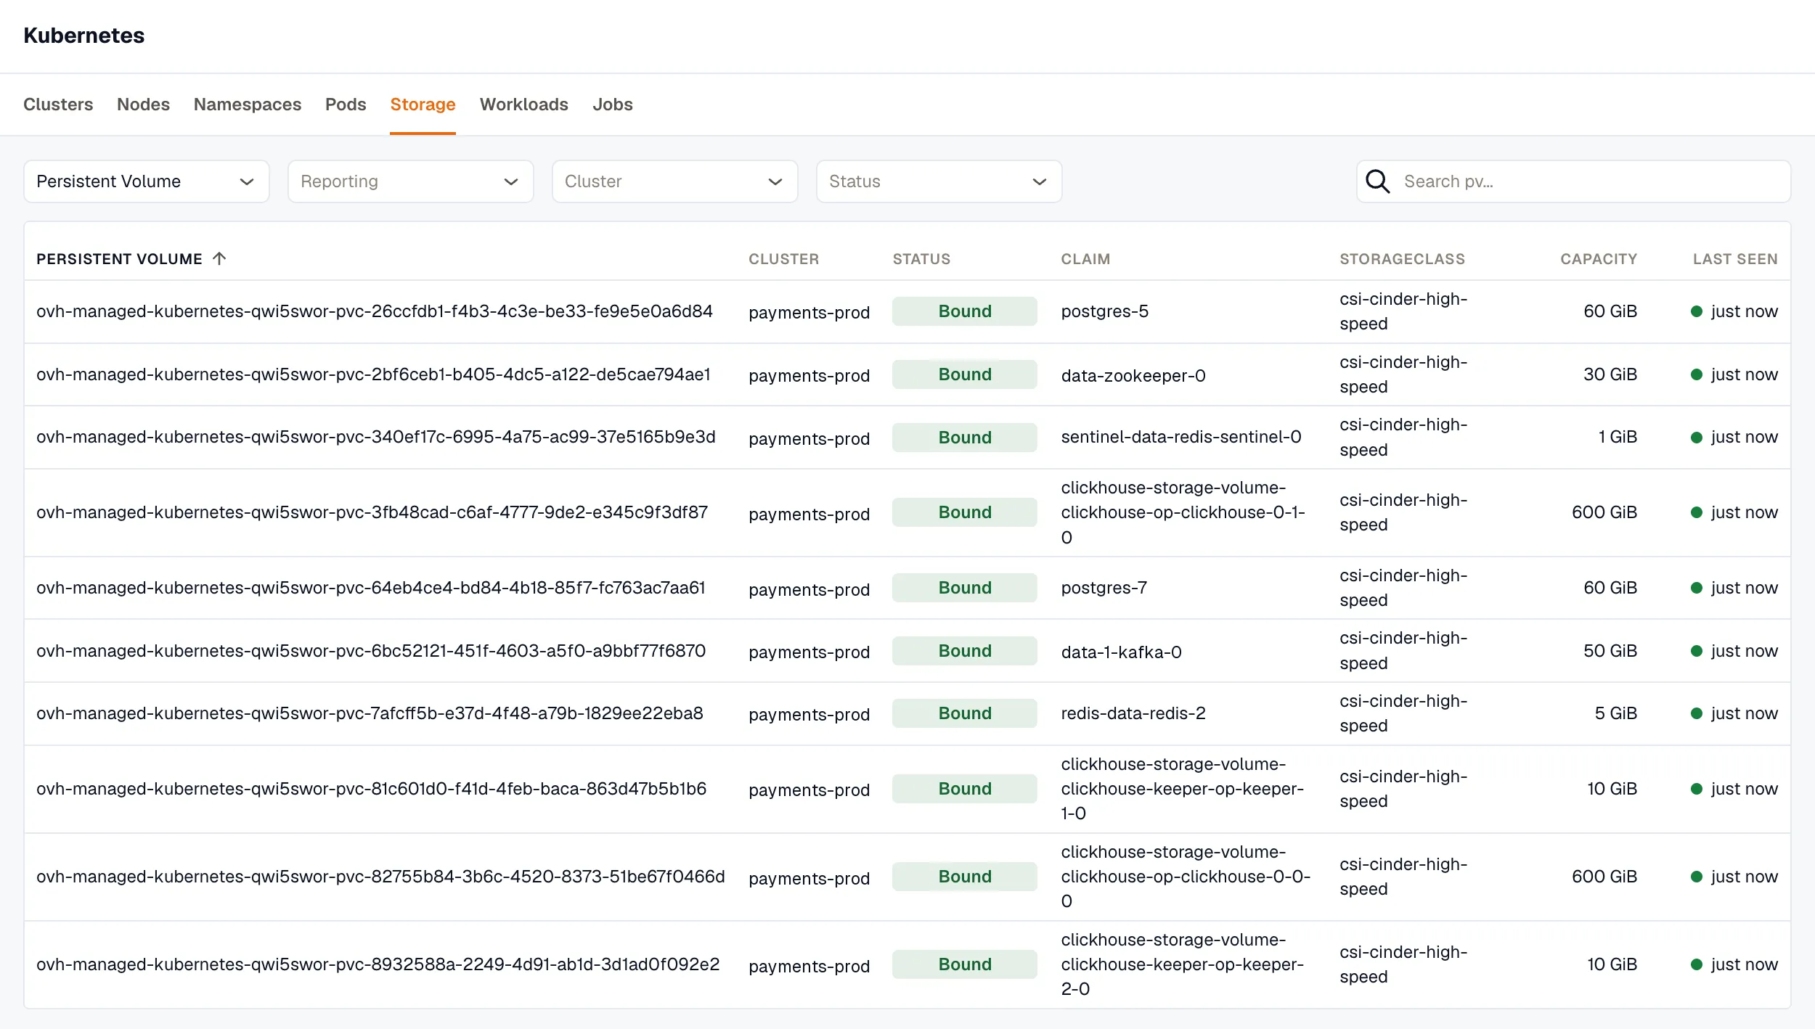
Task: Open volume pvc-26ccfdb1-f4b3-4c3e-be33-fe9e5e0a6d84
Action: point(375,311)
